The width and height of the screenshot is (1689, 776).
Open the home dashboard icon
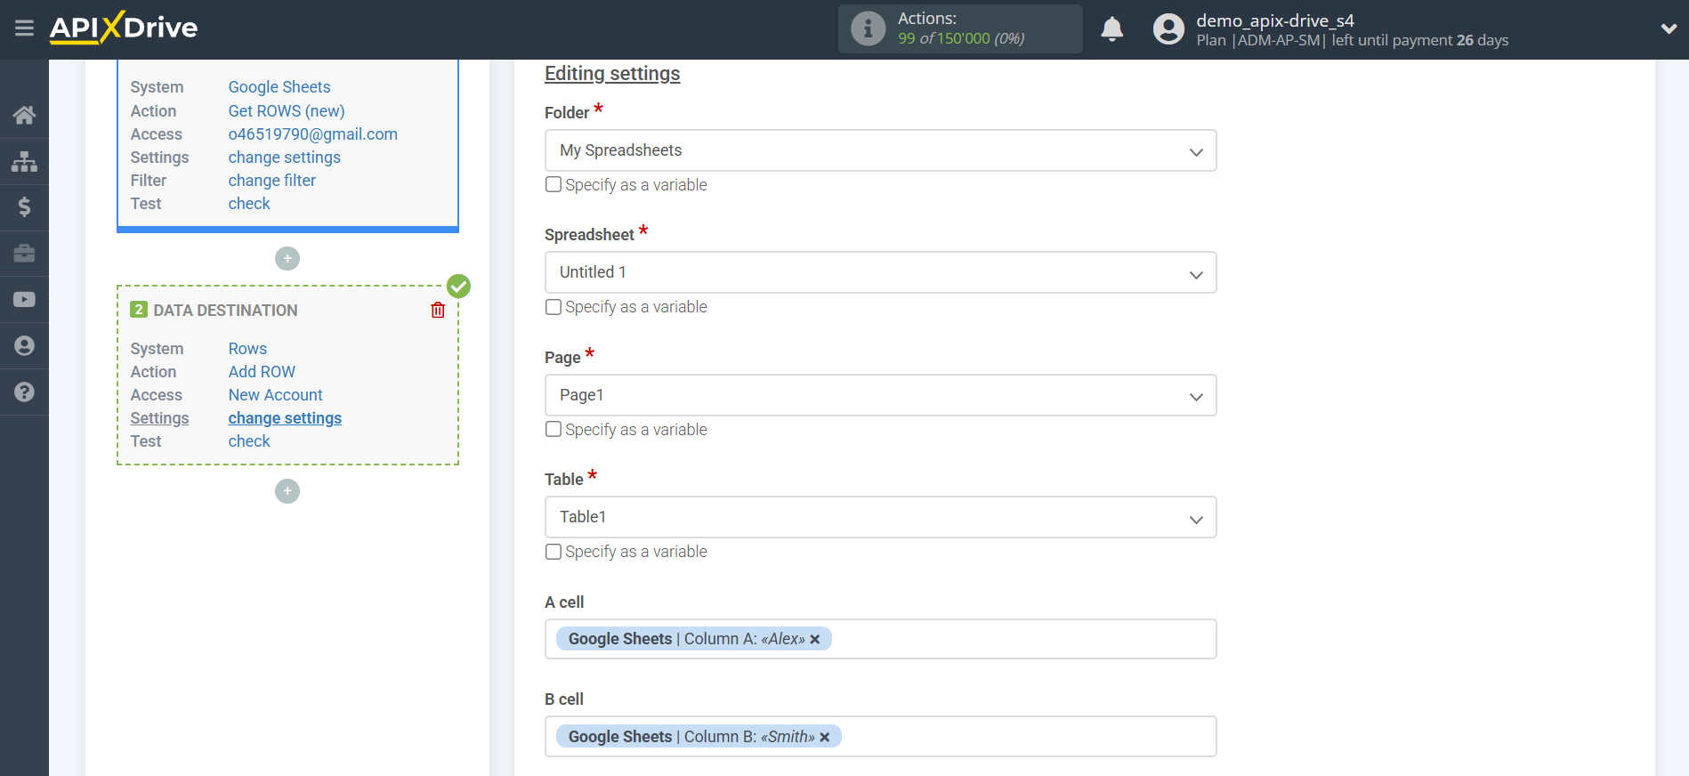click(x=24, y=114)
